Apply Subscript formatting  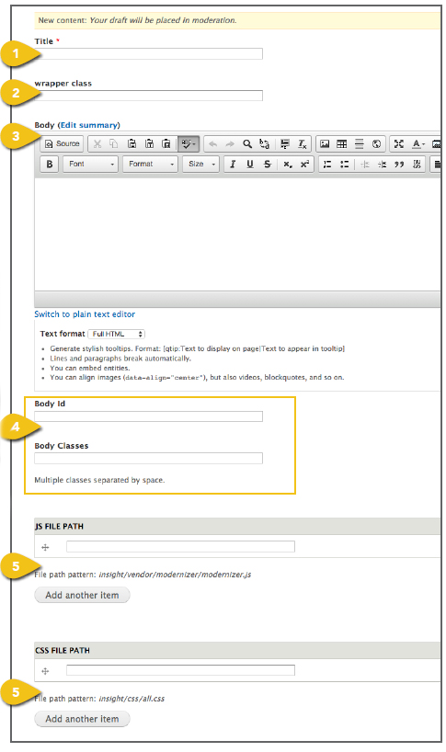pyautogui.click(x=287, y=164)
